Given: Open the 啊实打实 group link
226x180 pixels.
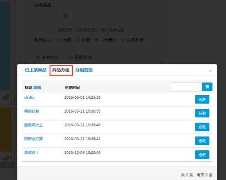Looking at the screenshot, I should [x=32, y=111].
